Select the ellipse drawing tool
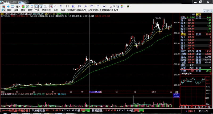The image size is (213, 114). pos(98,6)
